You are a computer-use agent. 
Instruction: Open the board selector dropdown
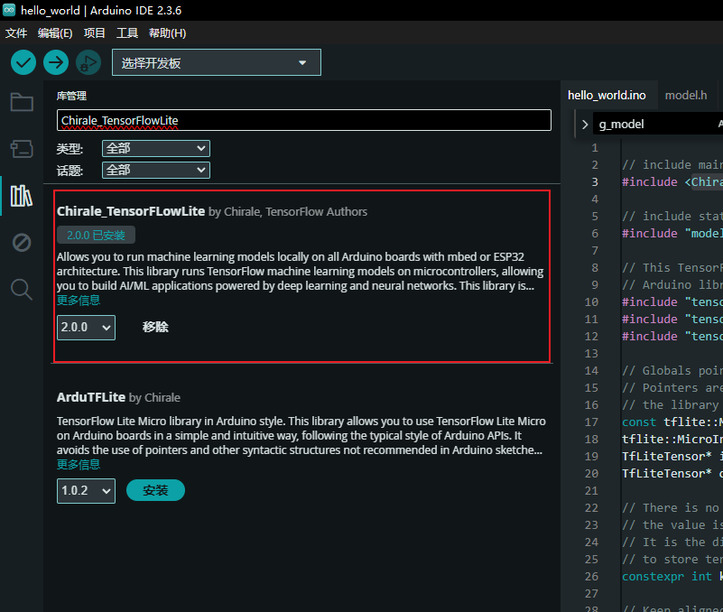click(x=216, y=63)
